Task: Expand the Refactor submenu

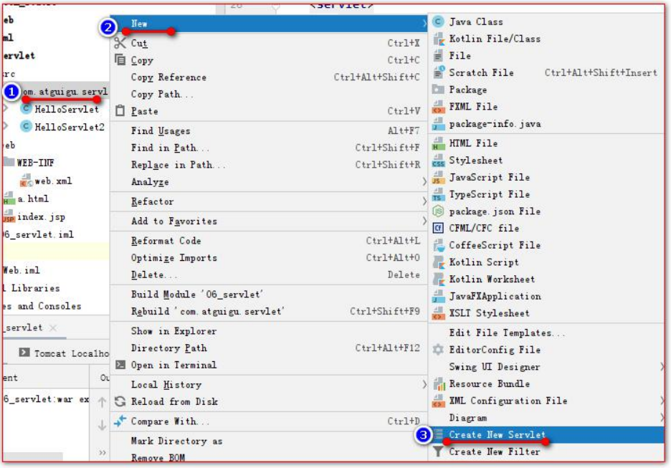Action: tap(424, 201)
